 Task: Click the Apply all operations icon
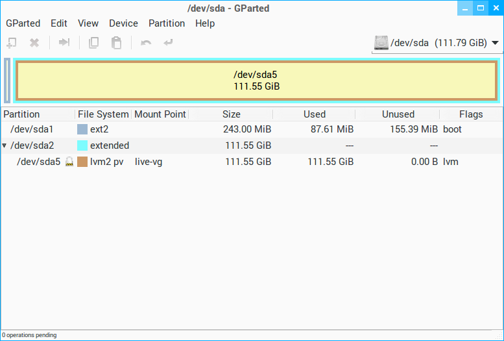(168, 43)
